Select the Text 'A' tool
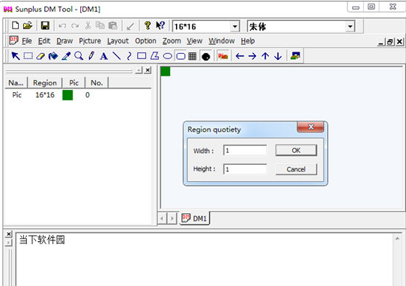 (104, 56)
